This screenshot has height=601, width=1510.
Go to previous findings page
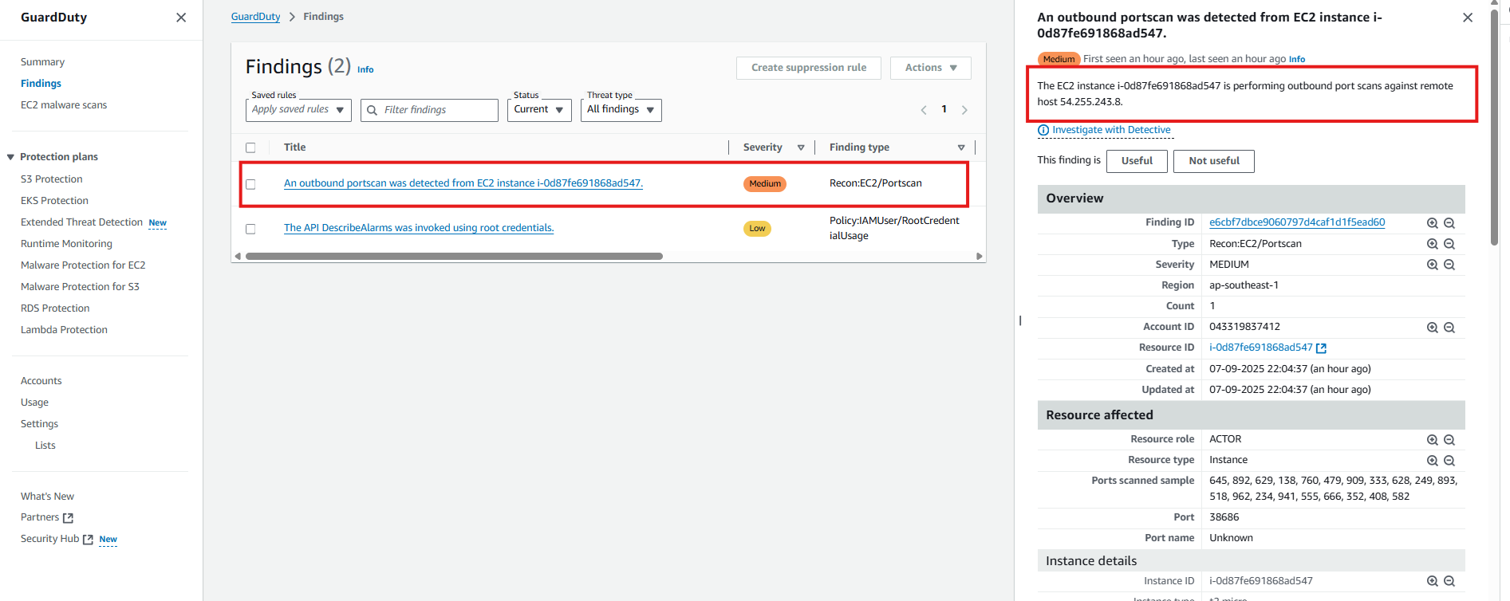point(924,110)
